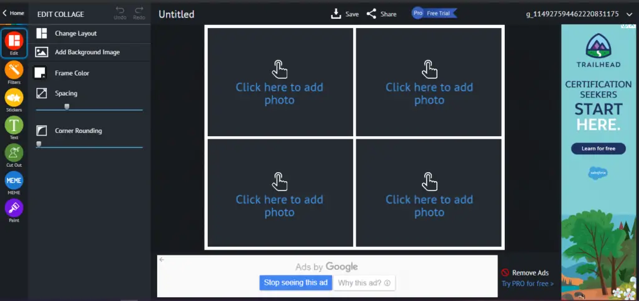Select the Edit tool in sidebar
The image size is (639, 301).
click(x=14, y=41)
